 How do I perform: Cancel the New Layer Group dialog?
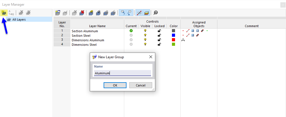tap(141, 85)
